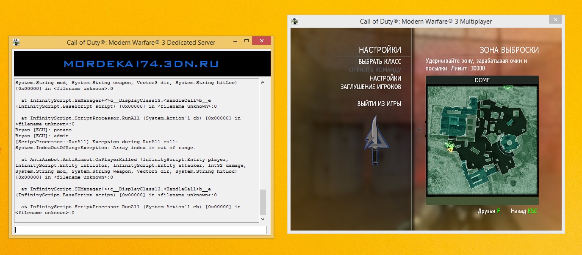Click the '[ScriptProcessor::RunAll] Exception' log line
Viewport: 582px width, 255px height.
click(x=97, y=142)
